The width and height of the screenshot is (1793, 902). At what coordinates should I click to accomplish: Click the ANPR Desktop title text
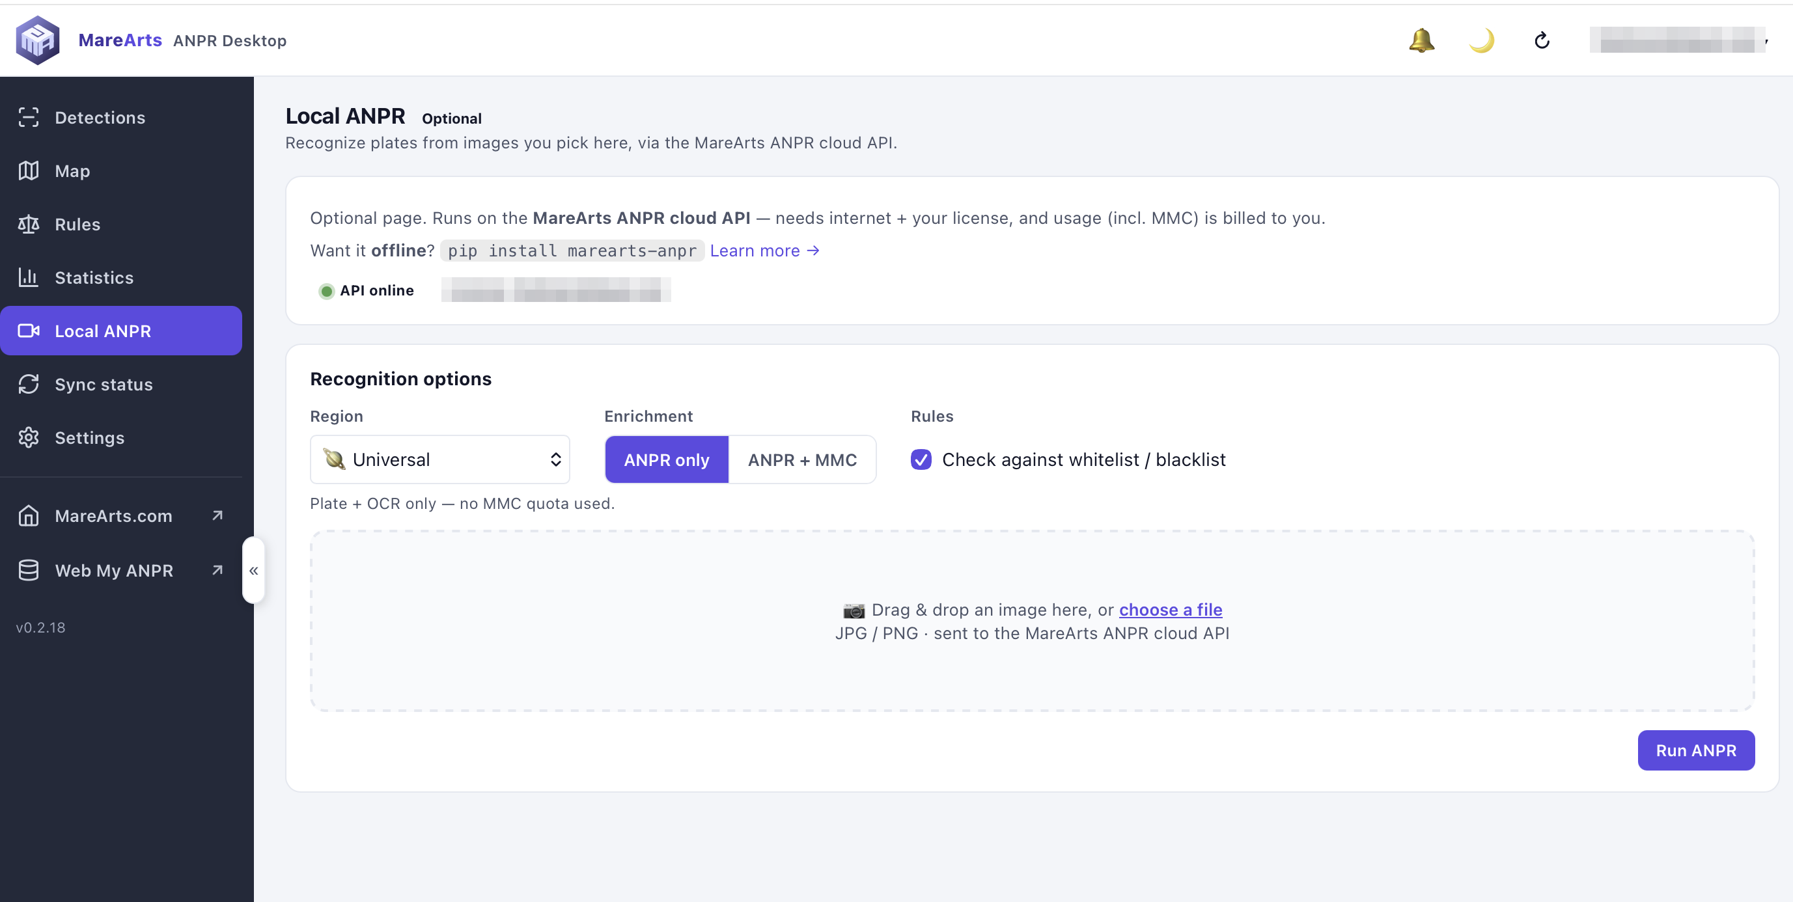[x=230, y=40]
